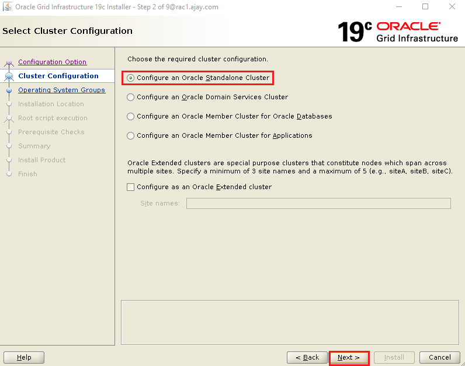
Task: Cancel the installer
Action: pos(440,357)
